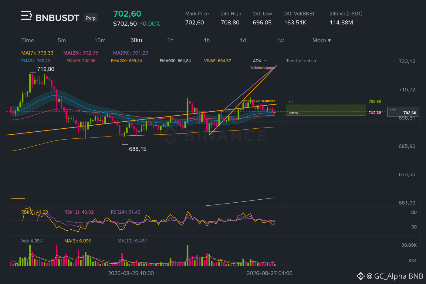Click the VWAP: 664,57 label

point(218,61)
